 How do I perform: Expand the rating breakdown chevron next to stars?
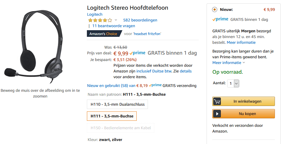(x=116, y=20)
